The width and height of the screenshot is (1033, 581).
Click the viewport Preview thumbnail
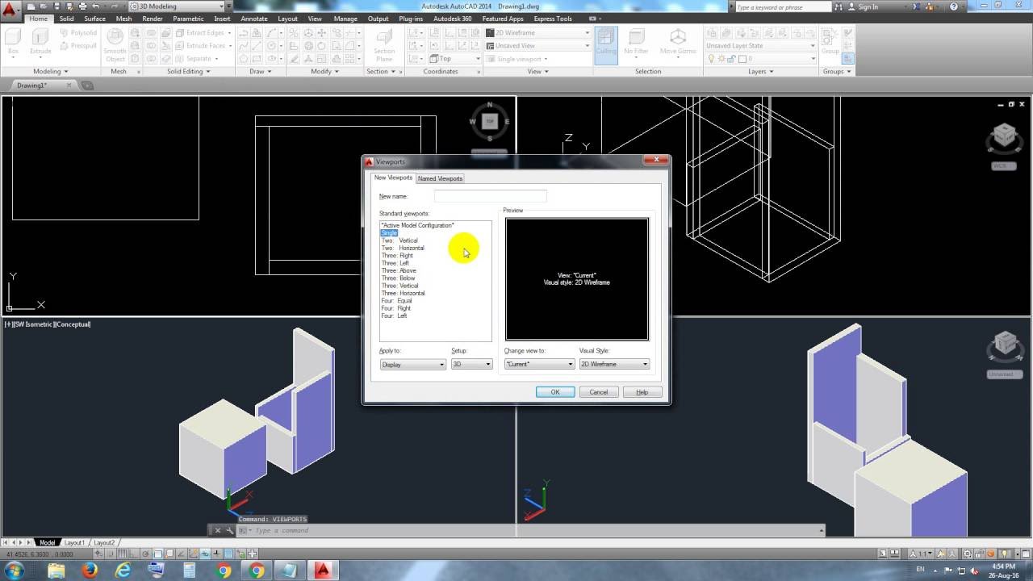577,279
